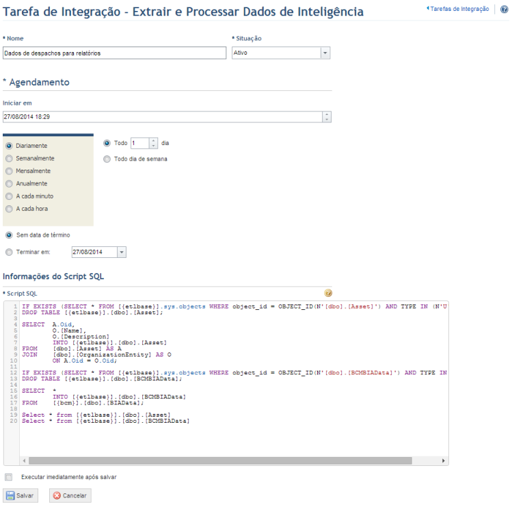512x507 pixels.
Task: Click into the Nome text field
Action: coord(114,53)
